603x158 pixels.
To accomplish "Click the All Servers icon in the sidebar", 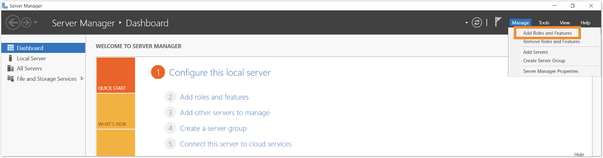I will coord(11,68).
